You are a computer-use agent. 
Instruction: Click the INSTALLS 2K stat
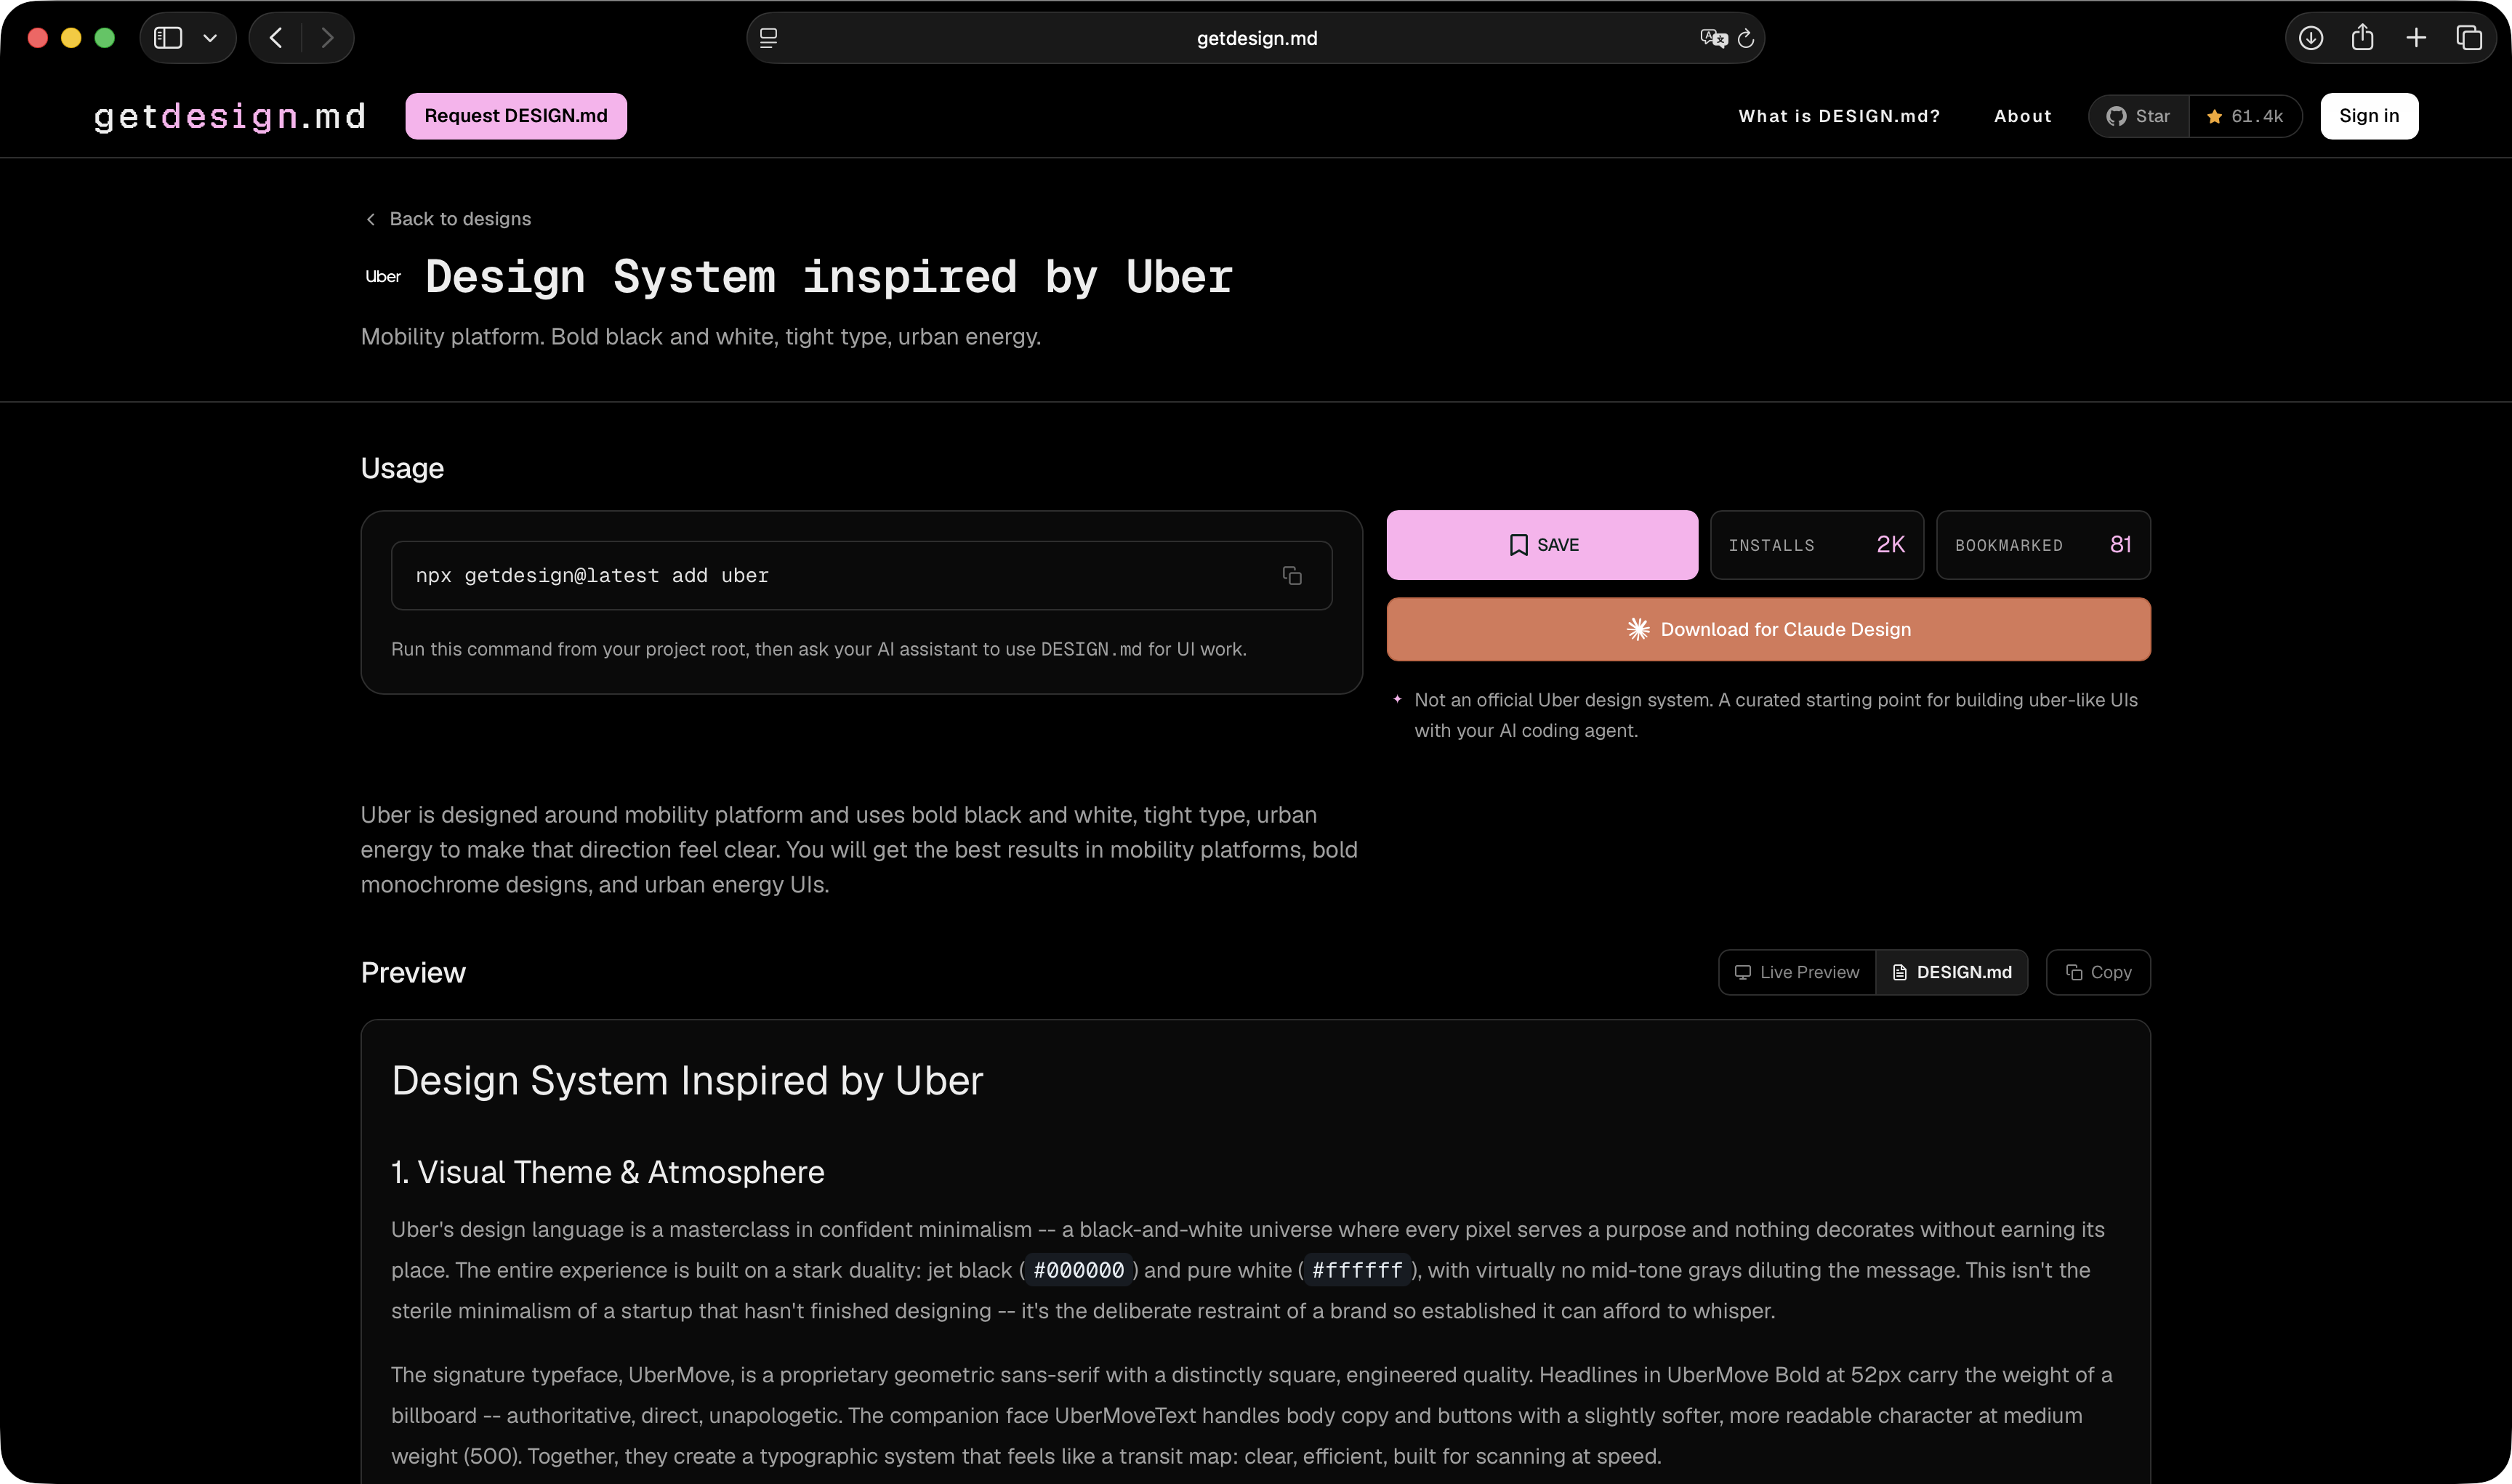pos(1817,545)
